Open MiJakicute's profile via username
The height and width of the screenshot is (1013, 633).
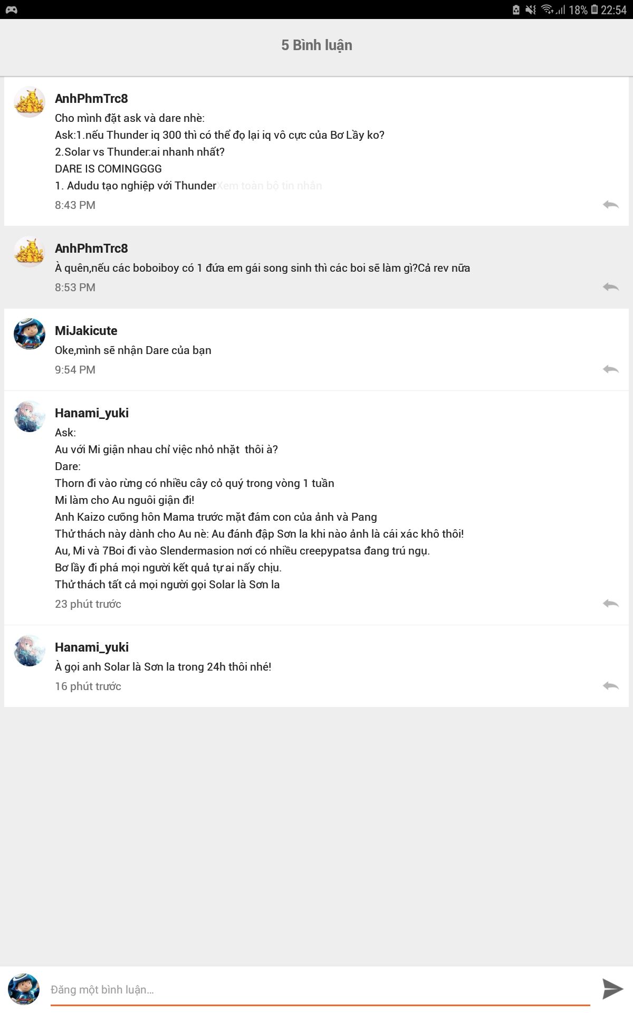point(86,331)
